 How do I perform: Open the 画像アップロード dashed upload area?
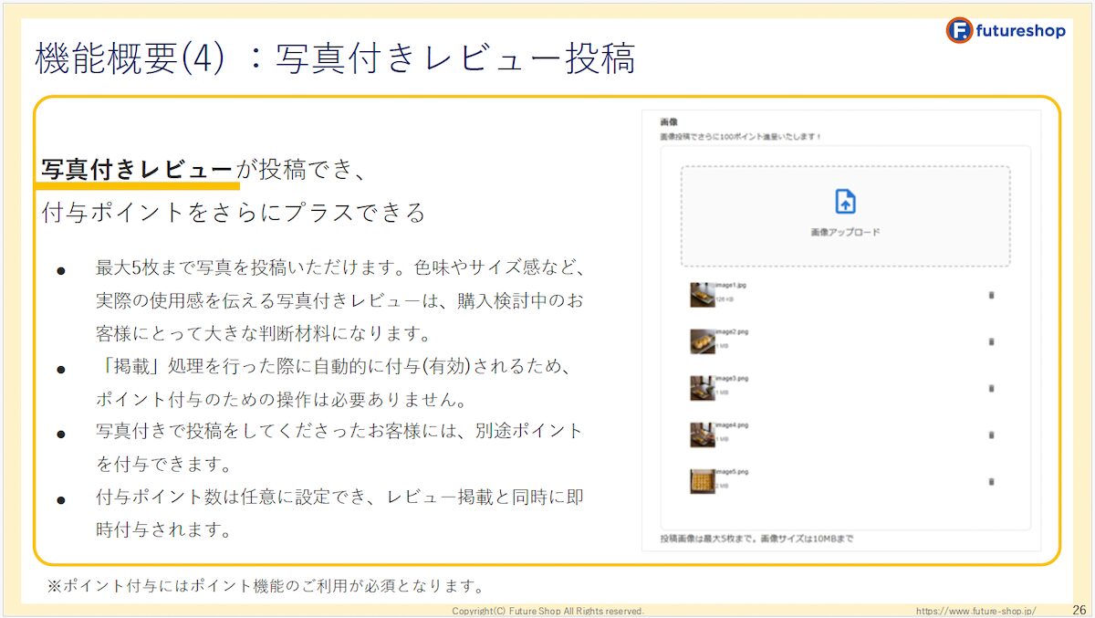tap(843, 215)
